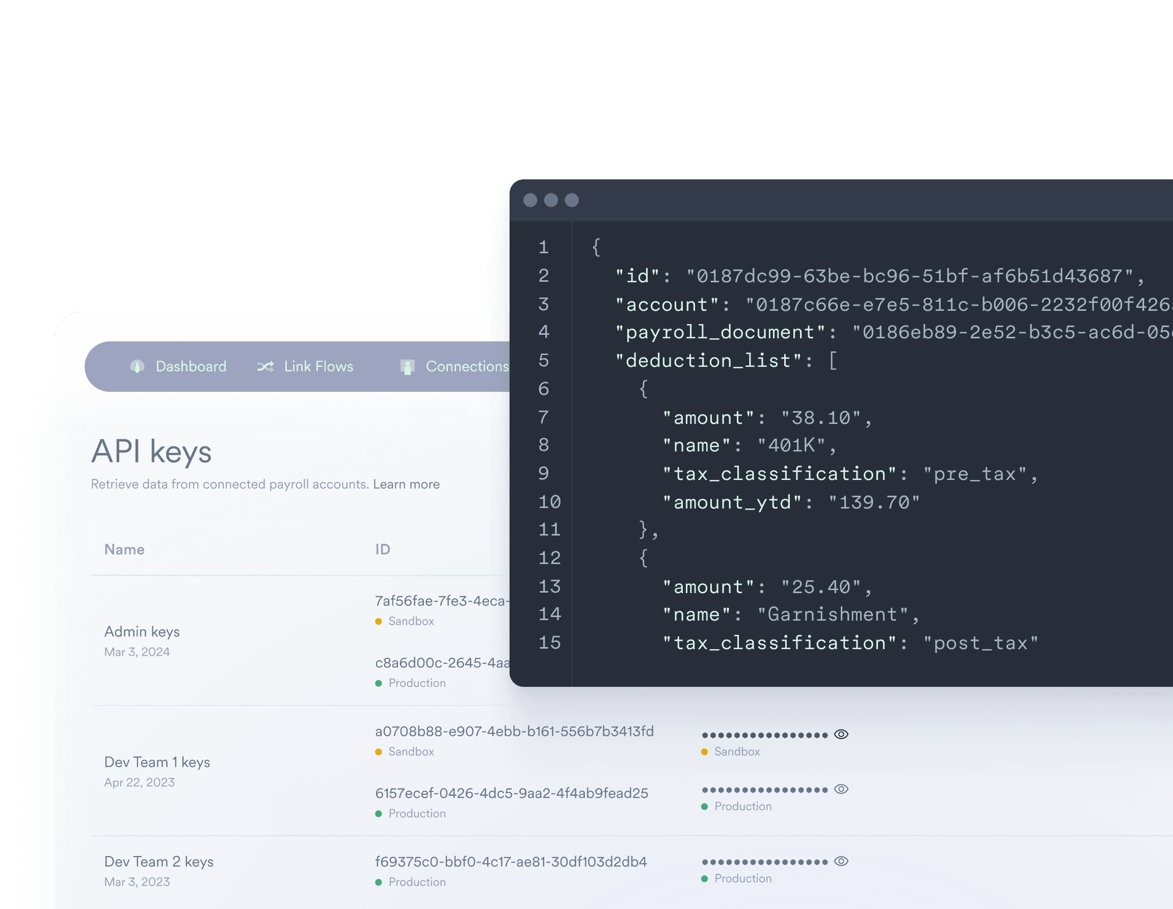Click Production label under 6157ecef ID
Viewport: 1173px width, 909px height.
tap(417, 813)
